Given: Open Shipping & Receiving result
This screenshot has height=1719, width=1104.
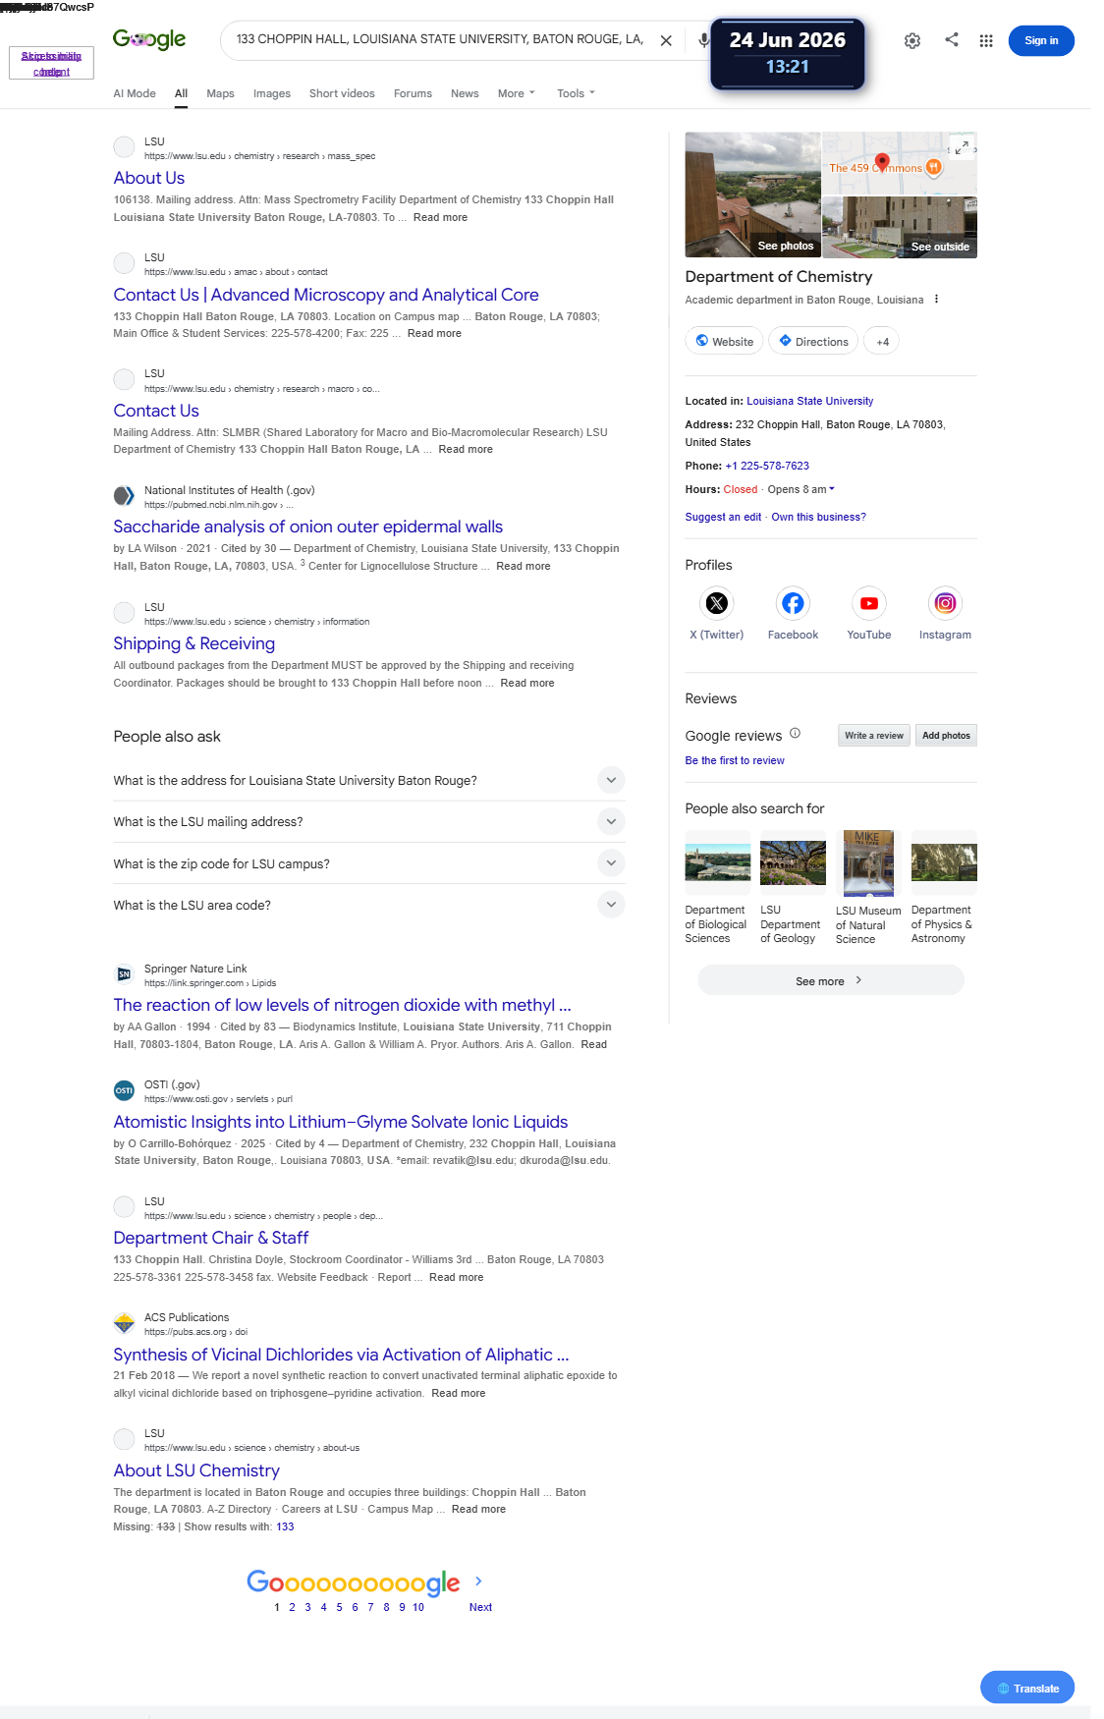Looking at the screenshot, I should tap(193, 643).
